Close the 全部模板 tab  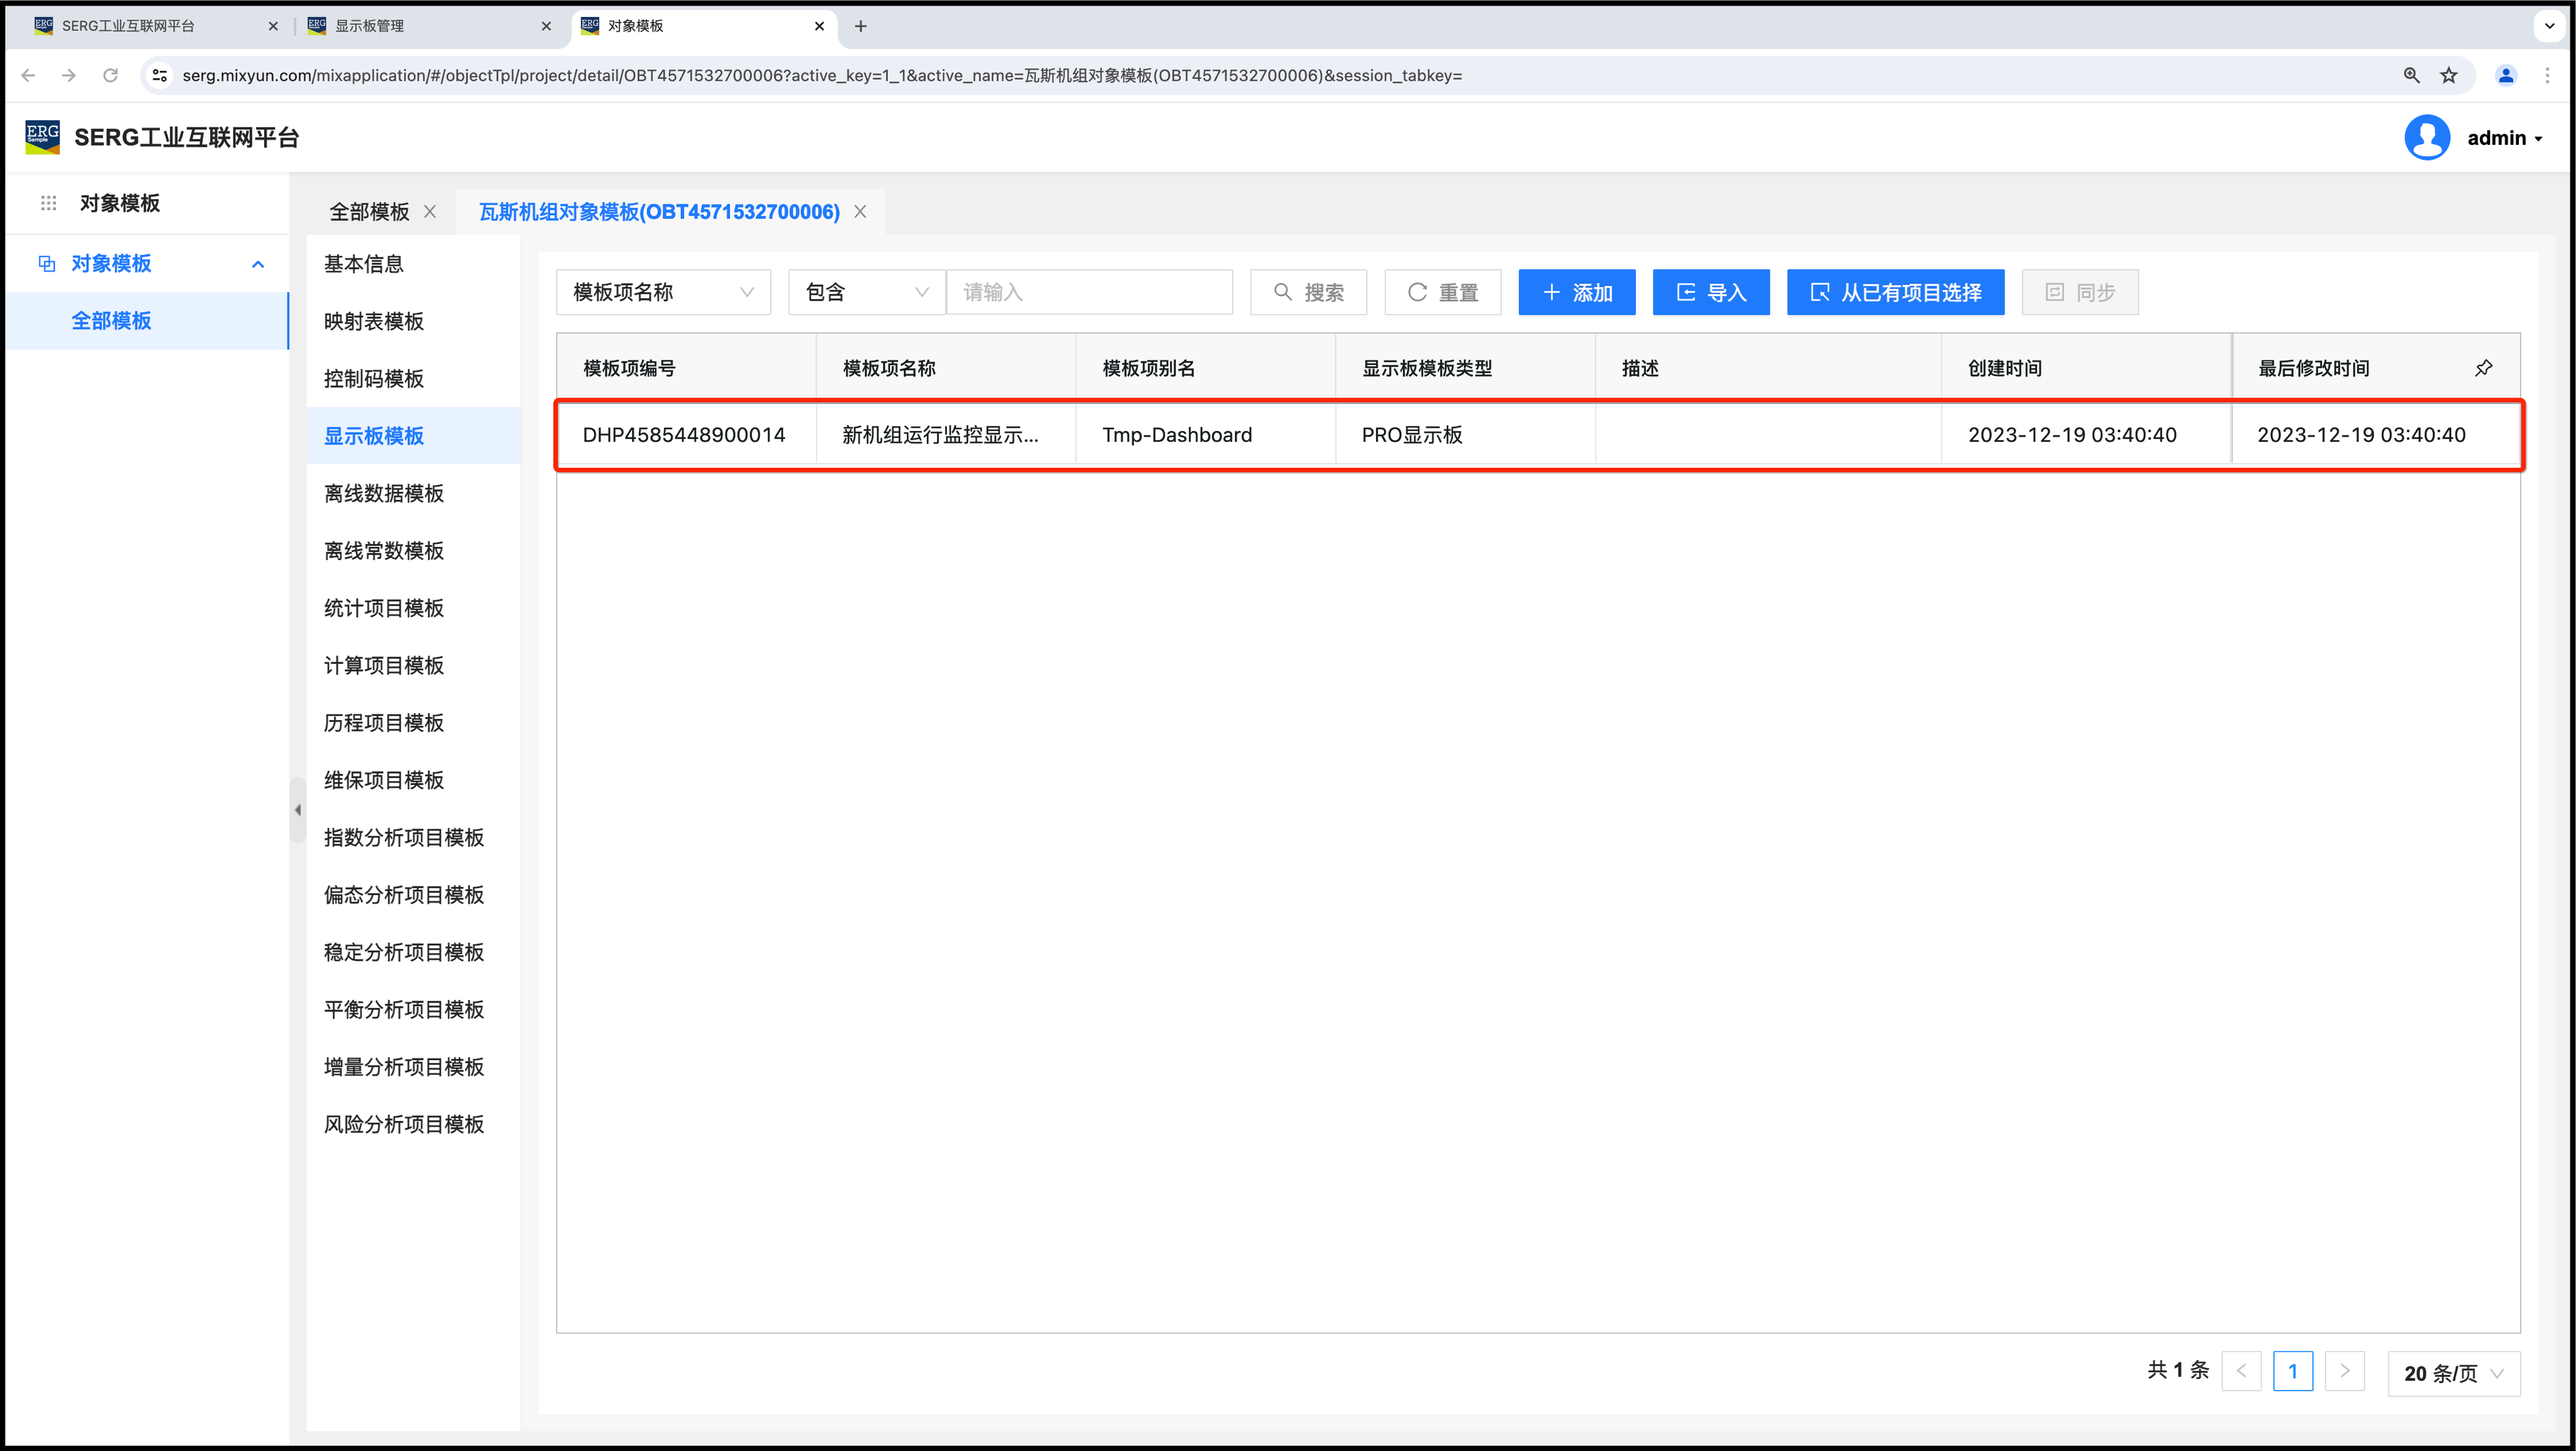(430, 212)
